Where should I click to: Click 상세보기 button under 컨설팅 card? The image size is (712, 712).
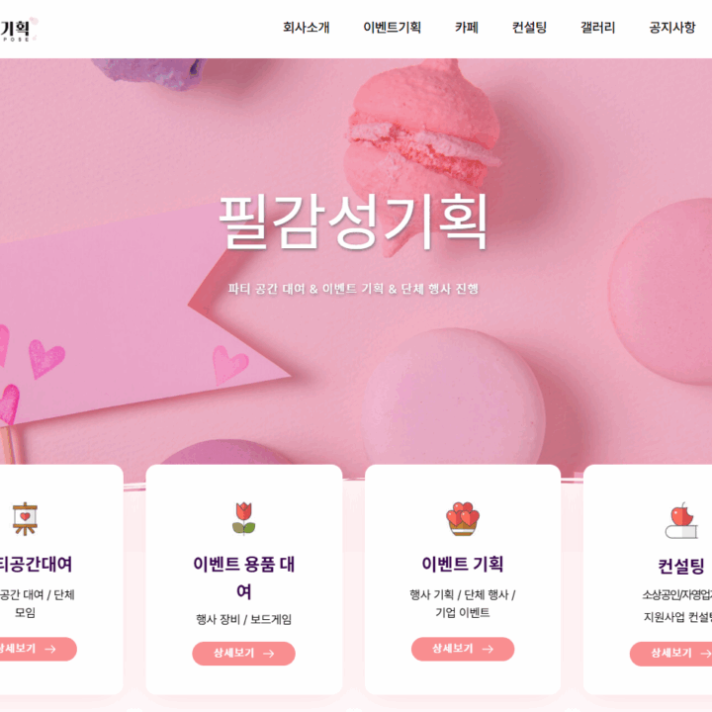[670, 654]
